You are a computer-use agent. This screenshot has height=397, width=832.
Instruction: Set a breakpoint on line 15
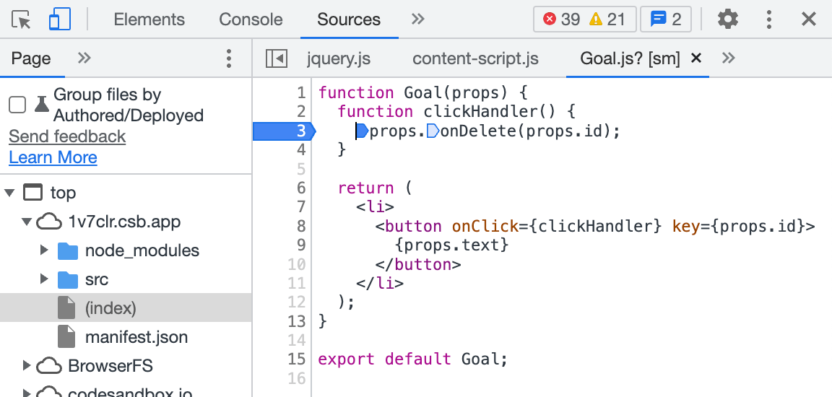click(297, 359)
